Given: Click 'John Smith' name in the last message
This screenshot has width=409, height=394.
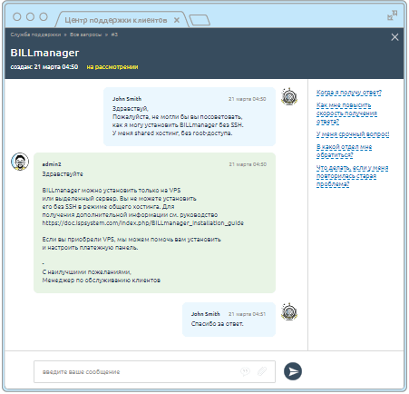Looking at the screenshot, I should coord(206,314).
